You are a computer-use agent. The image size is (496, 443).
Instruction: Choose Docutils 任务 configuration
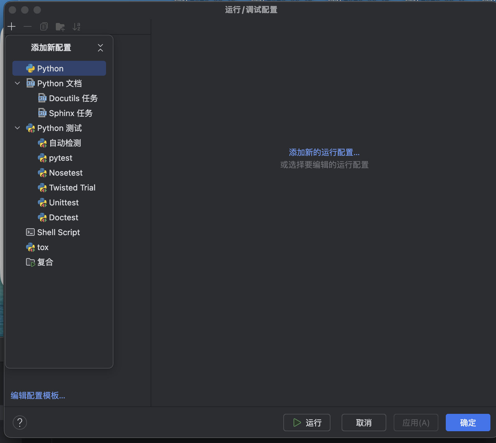[59, 98]
